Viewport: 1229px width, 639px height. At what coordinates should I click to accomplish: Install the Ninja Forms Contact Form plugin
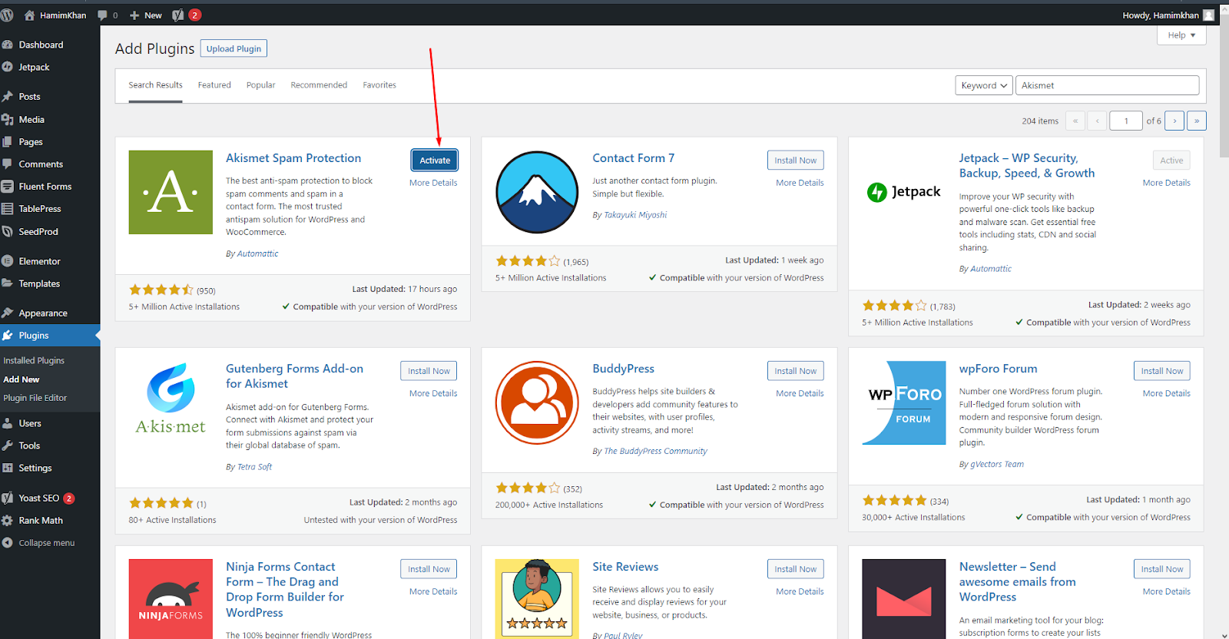[429, 569]
